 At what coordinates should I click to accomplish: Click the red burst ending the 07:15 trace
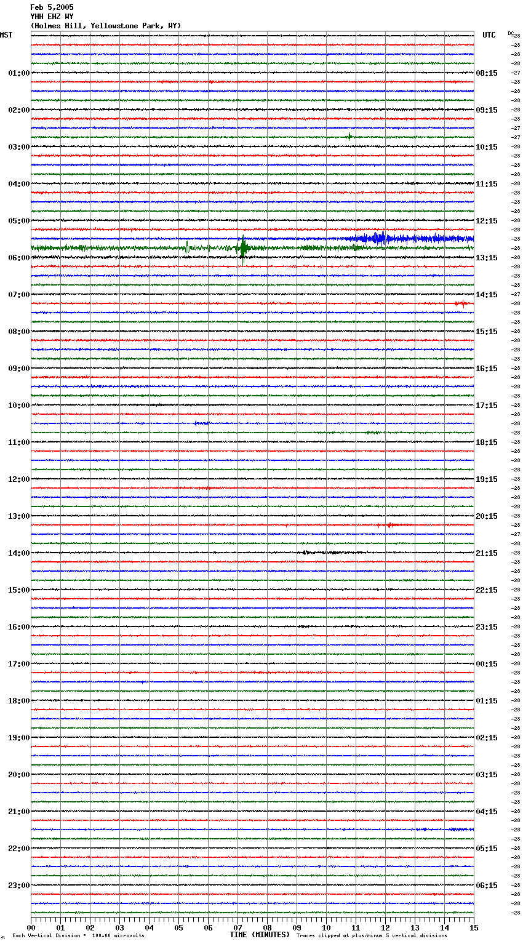coord(462,303)
